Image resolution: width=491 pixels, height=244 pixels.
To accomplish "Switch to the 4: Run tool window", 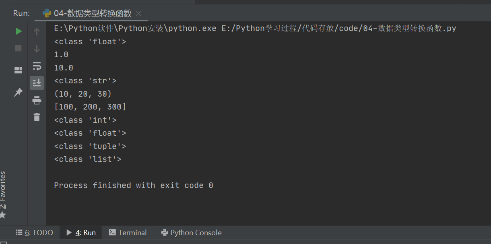I will click(x=81, y=232).
